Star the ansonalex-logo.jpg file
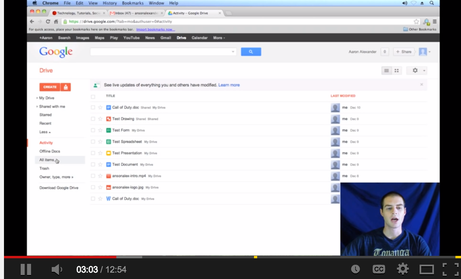This screenshot has width=461, height=279. 100,187
